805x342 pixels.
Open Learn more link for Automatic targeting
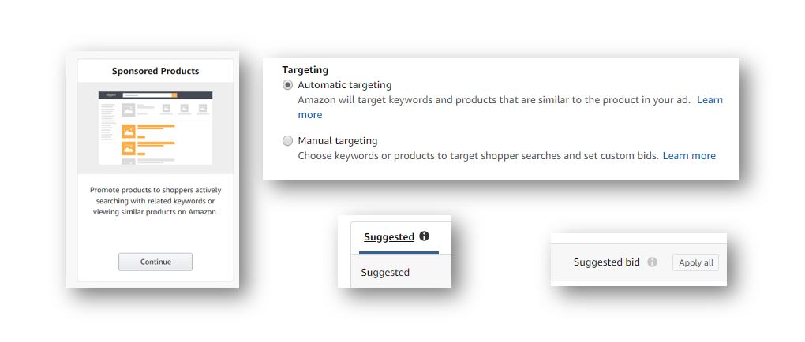pyautogui.click(x=710, y=100)
